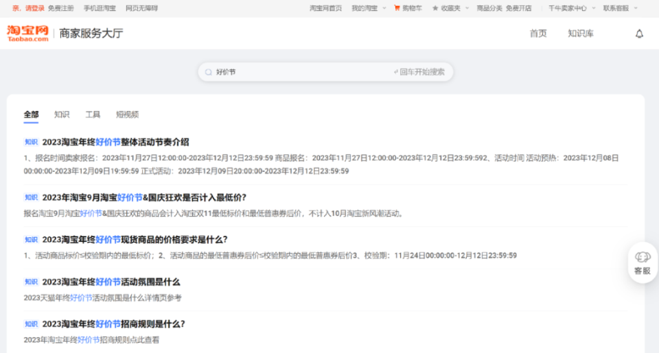The image size is (659, 353).
Task: Click the 回车开始搜索 hint
Action: click(x=419, y=72)
